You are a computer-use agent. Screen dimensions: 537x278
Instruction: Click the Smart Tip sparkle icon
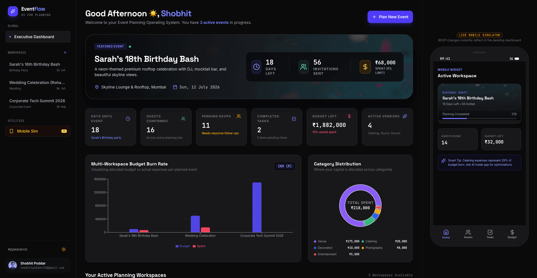click(x=444, y=161)
